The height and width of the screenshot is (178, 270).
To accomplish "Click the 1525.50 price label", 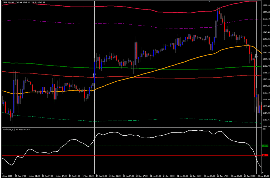I will click(x=266, y=93).
